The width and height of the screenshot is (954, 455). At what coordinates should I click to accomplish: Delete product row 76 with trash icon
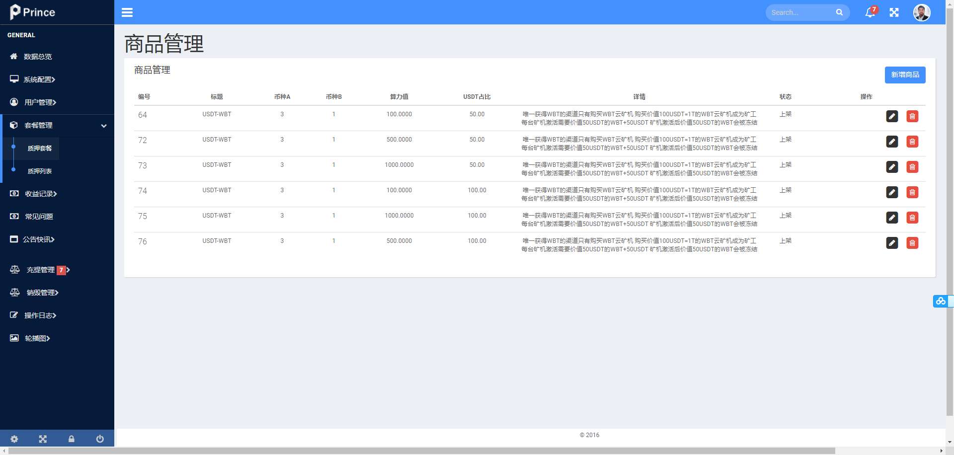pos(912,243)
